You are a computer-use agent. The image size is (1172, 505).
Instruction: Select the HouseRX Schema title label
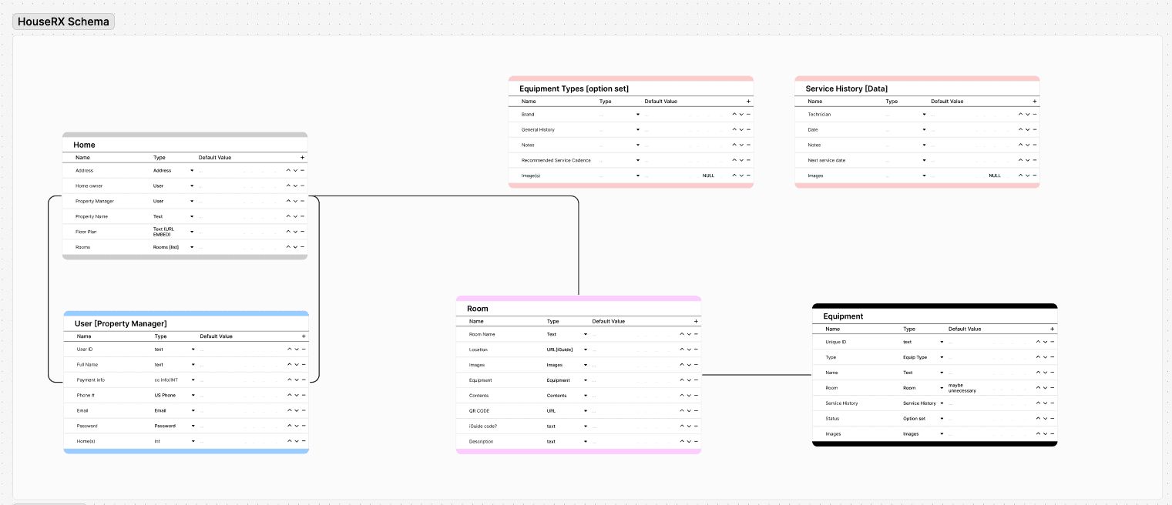tap(63, 21)
